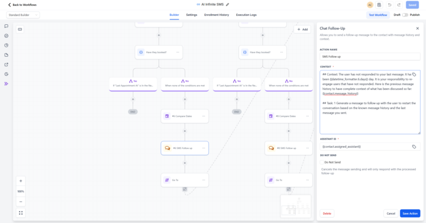Select the #8 SMS Follow up chat icon

point(271,148)
